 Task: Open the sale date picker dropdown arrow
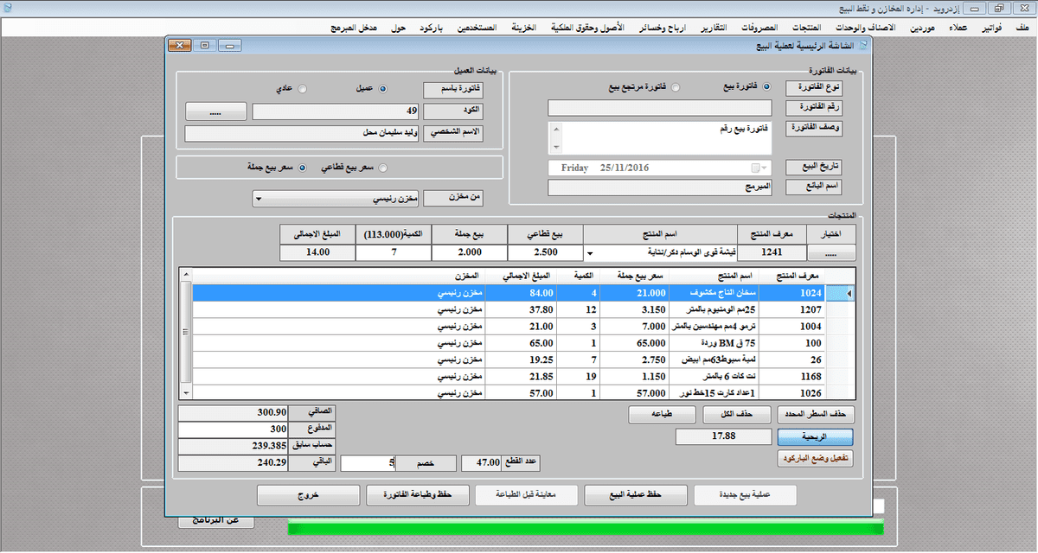766,168
